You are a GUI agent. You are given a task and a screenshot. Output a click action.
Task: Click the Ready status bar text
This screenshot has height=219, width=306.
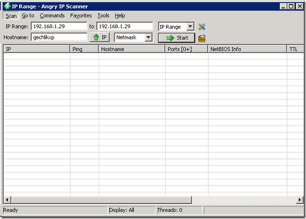pos(11,210)
